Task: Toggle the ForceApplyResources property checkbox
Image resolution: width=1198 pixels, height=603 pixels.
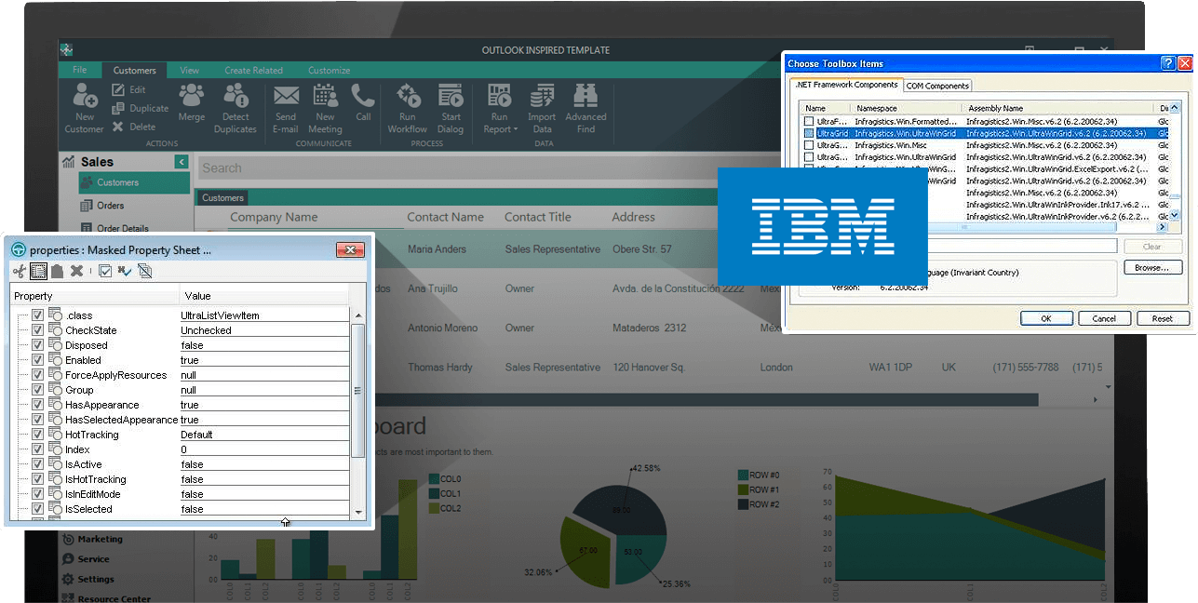Action: click(x=37, y=375)
